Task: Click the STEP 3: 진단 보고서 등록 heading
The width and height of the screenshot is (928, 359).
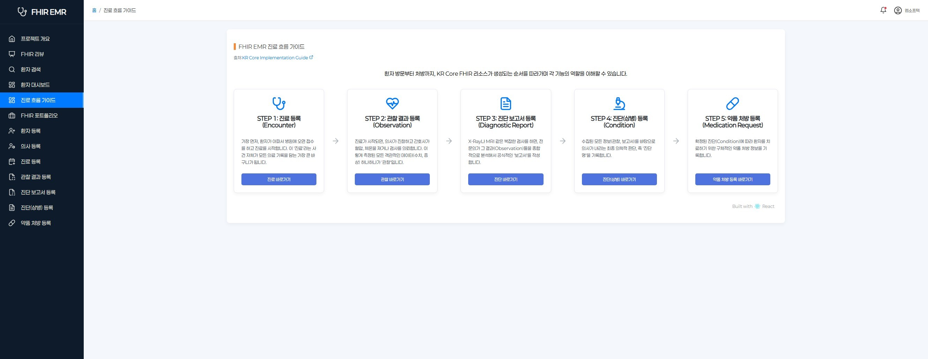Action: [x=506, y=122]
